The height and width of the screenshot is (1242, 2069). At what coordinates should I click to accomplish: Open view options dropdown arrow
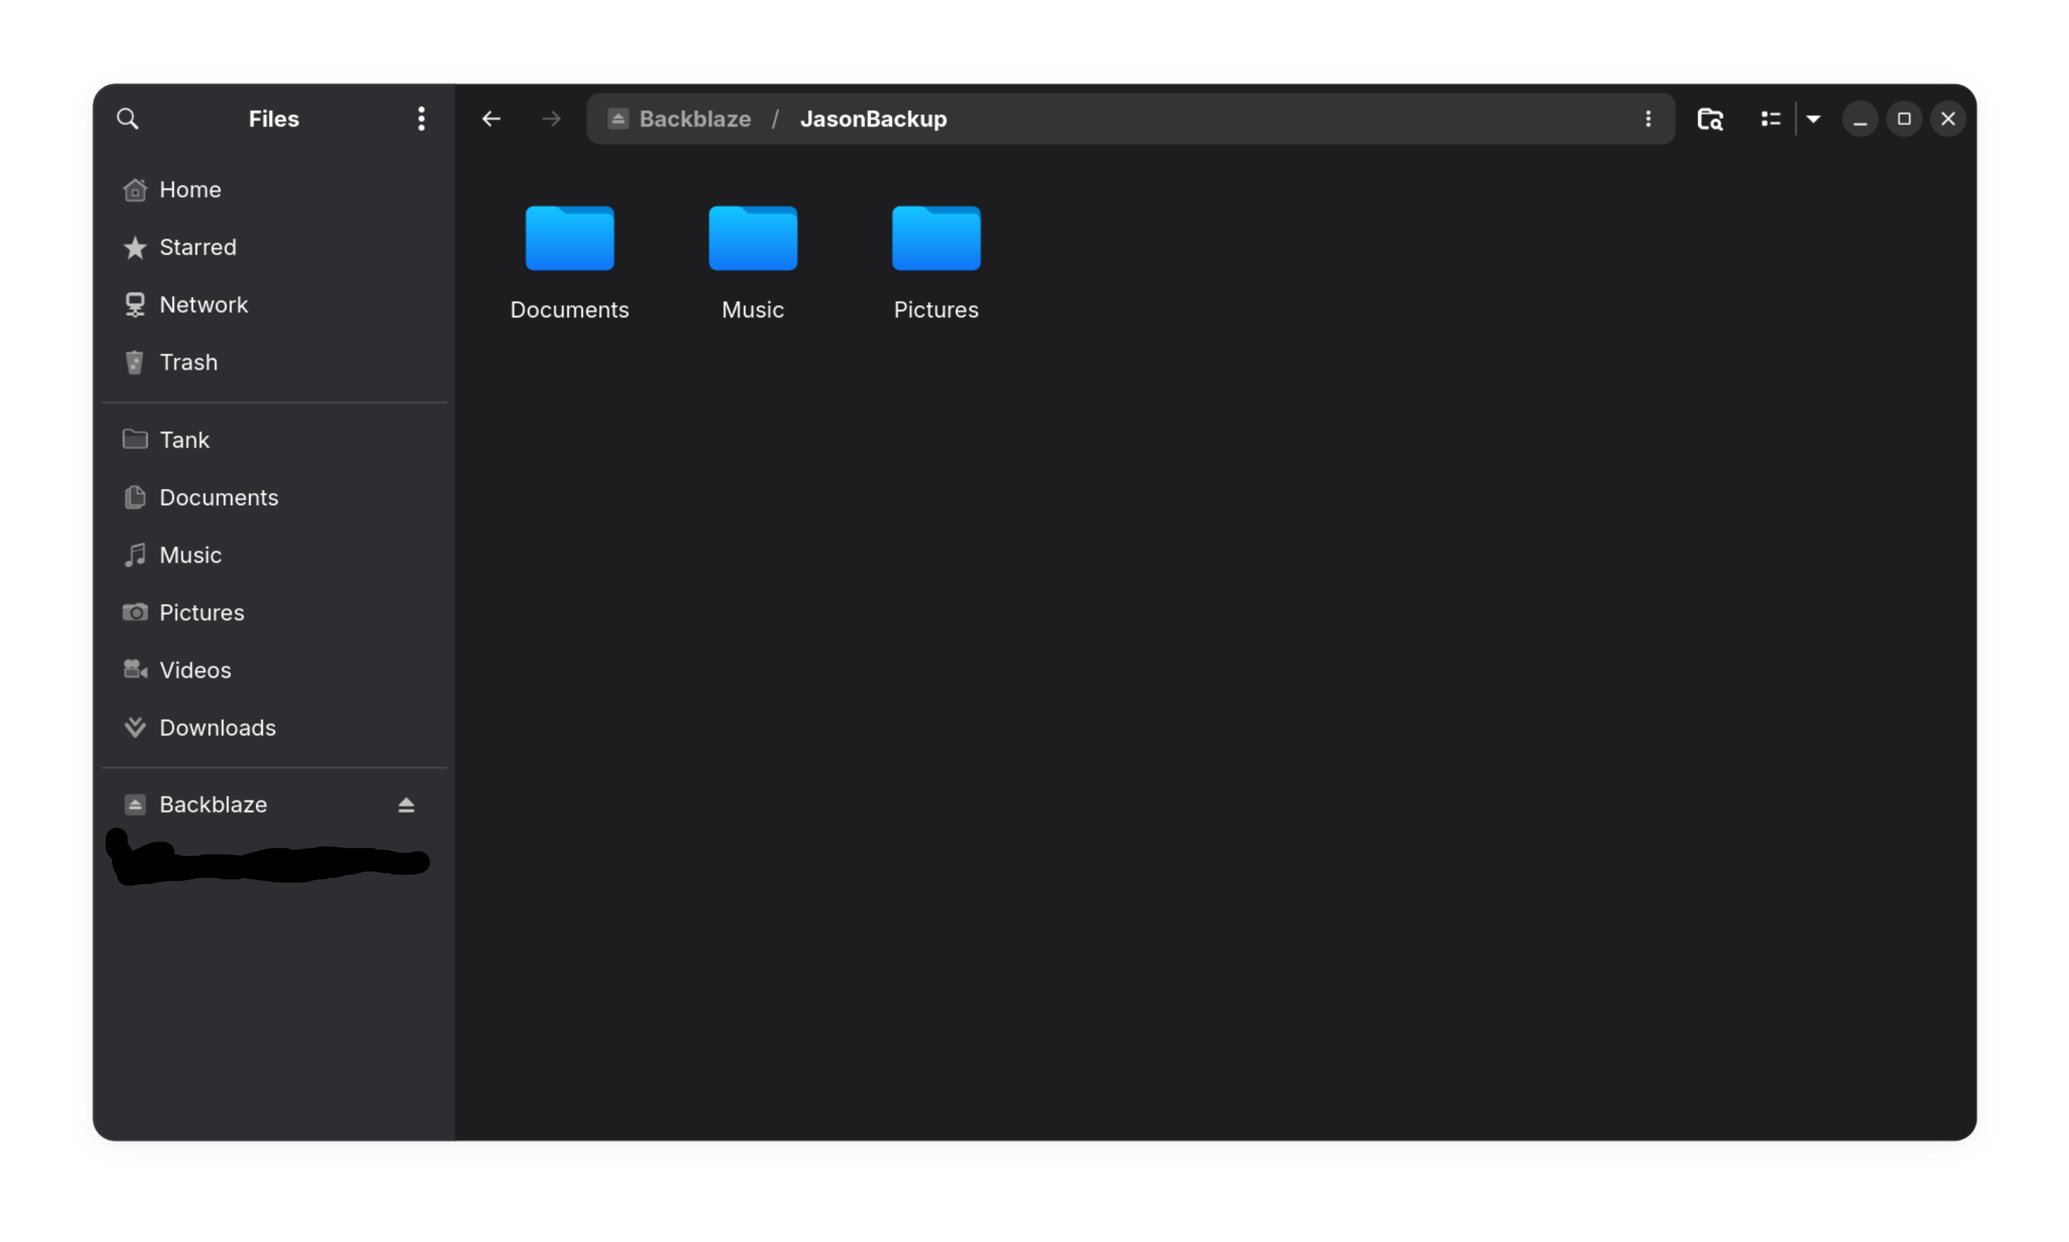[x=1813, y=119]
